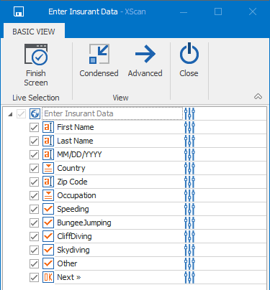Screen dimensions: 270x290
Task: Click the dropdown type icon for Country
Action: tap(48, 168)
